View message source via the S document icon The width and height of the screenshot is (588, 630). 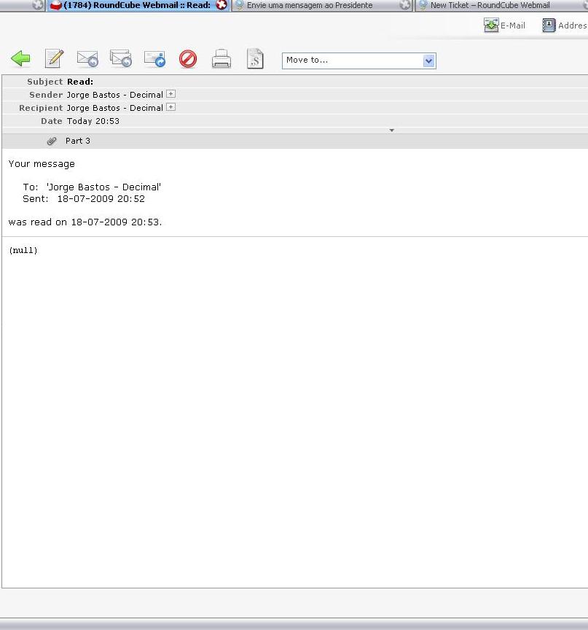point(254,58)
